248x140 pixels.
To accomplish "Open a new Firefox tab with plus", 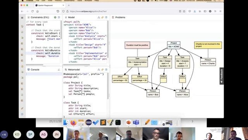I will pos(69,5).
